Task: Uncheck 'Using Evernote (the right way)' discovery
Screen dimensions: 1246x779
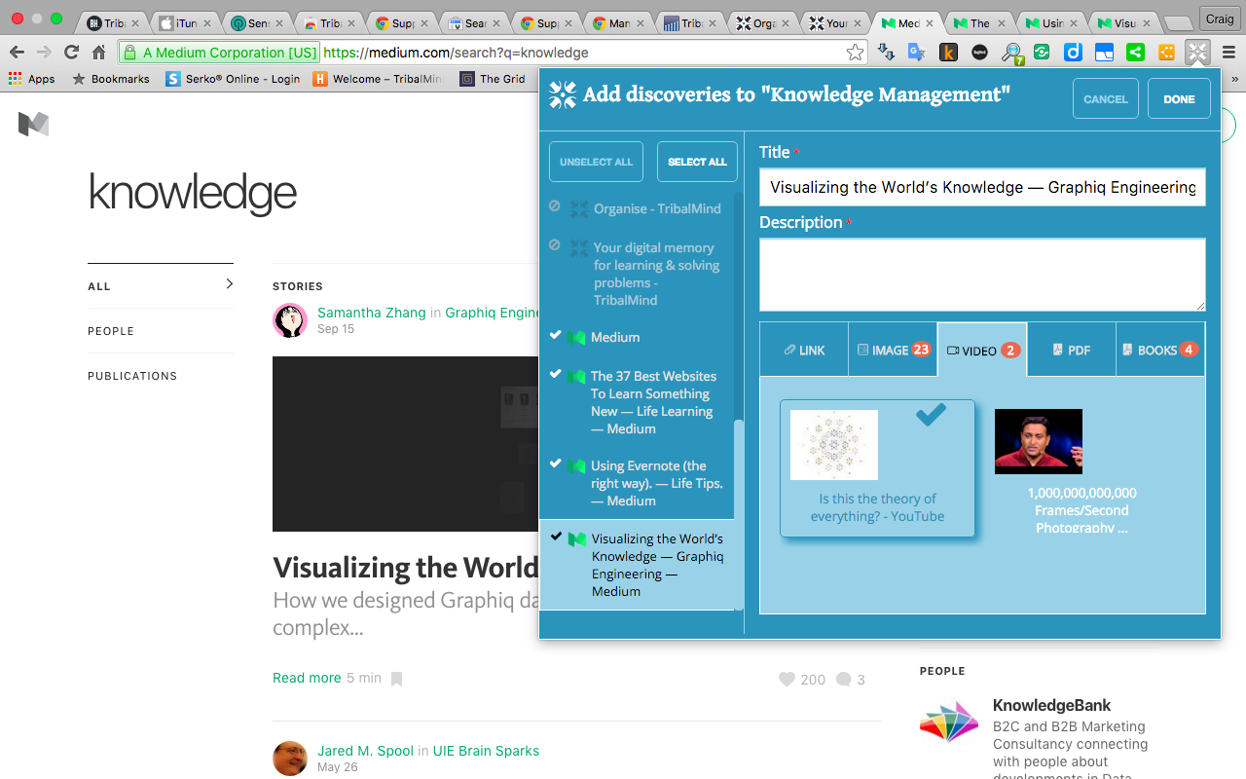Action: pos(555,464)
